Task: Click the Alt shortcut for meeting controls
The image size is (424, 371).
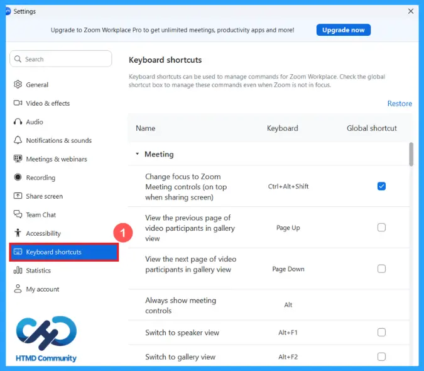Action: 288,305
